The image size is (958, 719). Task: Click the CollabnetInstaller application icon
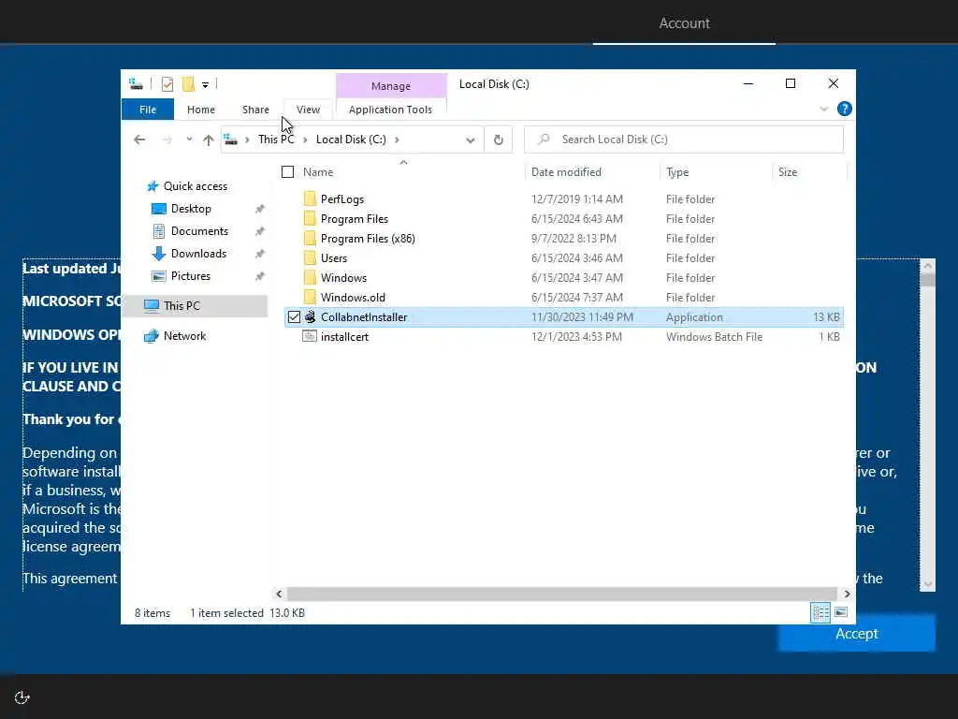(310, 316)
